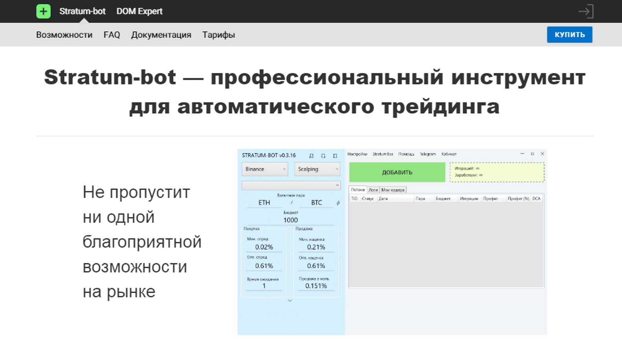Open the StratumBox menu

click(x=383, y=154)
